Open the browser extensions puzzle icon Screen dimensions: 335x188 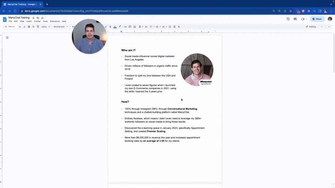pos(309,11)
